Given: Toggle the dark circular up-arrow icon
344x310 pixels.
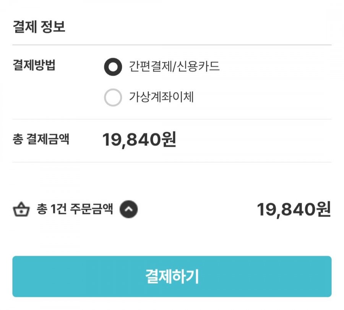Looking at the screenshot, I should coord(129,209).
